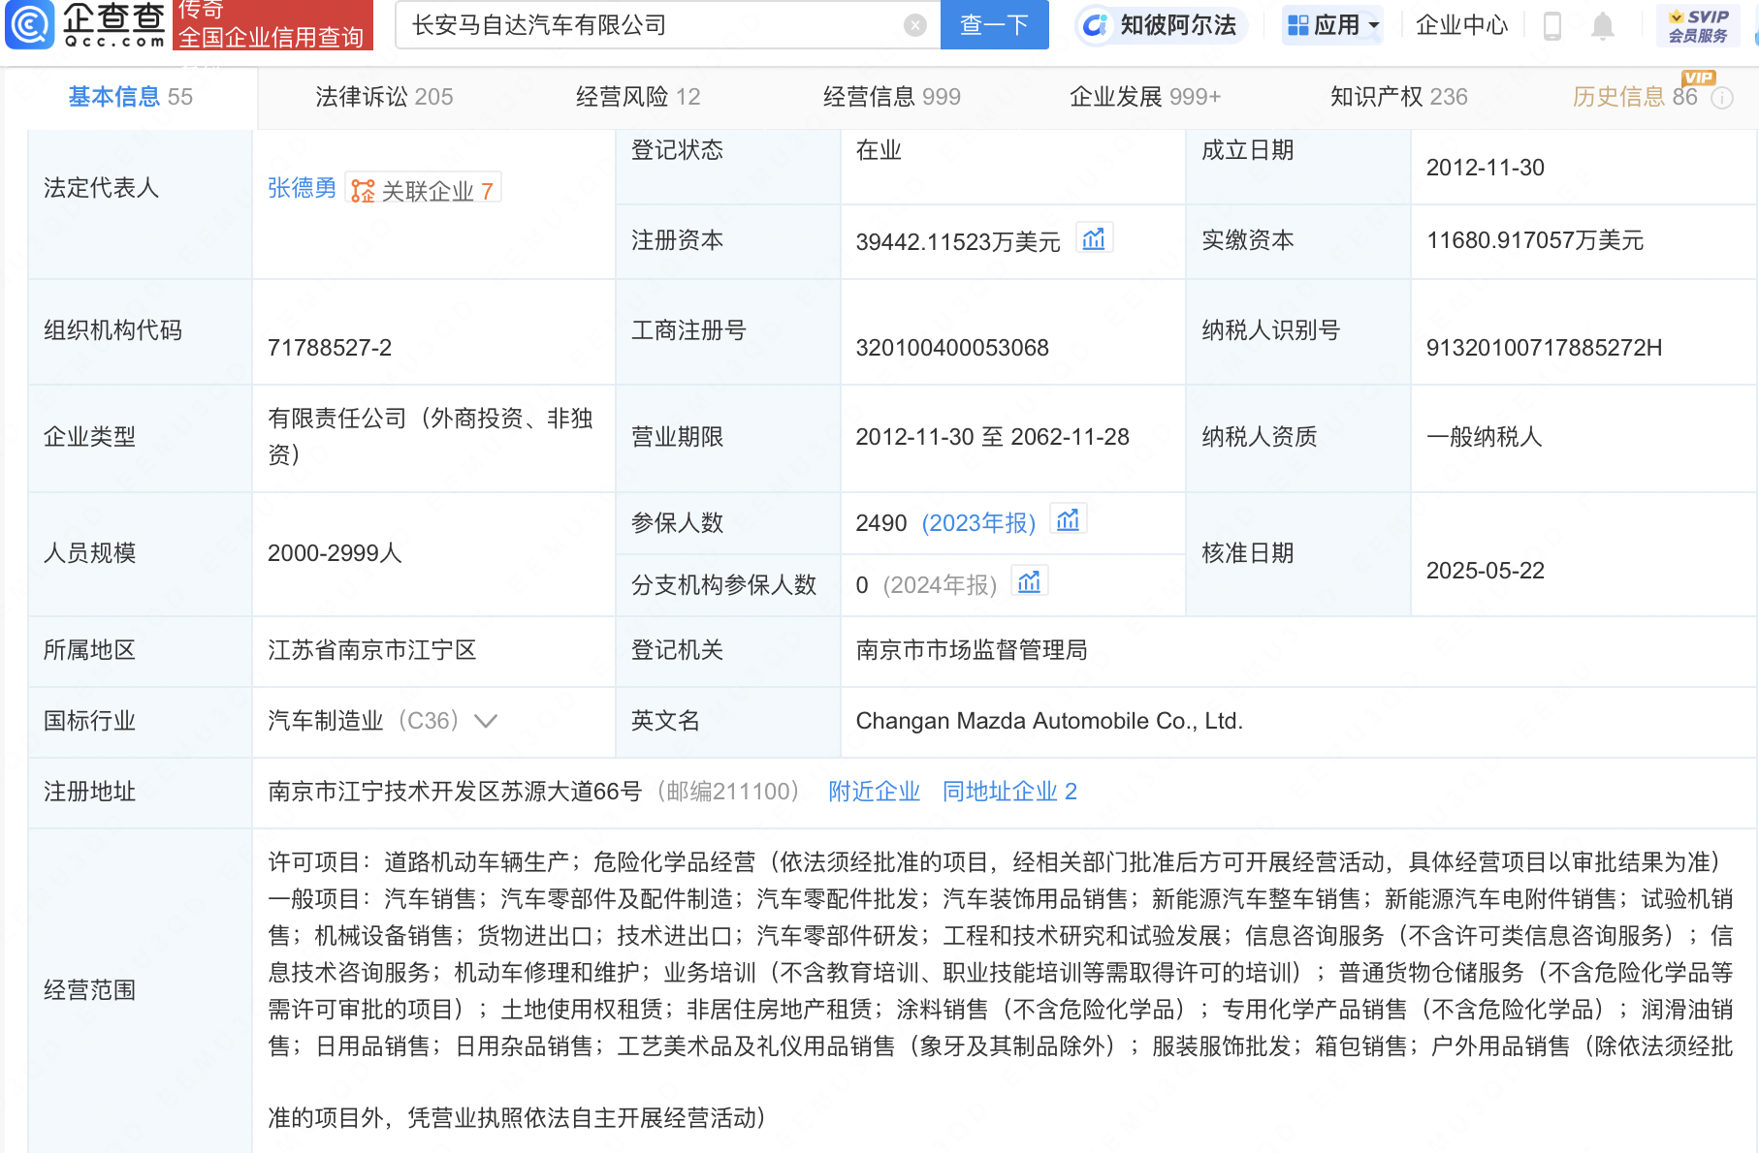
Task: Select paid-in capital 11680.917057万美元
Action: pyautogui.click(x=1535, y=240)
